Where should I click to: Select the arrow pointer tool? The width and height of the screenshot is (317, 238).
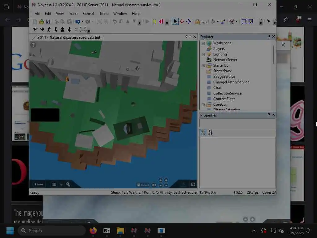click(175, 21)
